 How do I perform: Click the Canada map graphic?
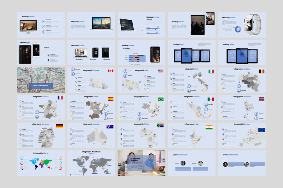pyautogui.click(x=99, y=83)
